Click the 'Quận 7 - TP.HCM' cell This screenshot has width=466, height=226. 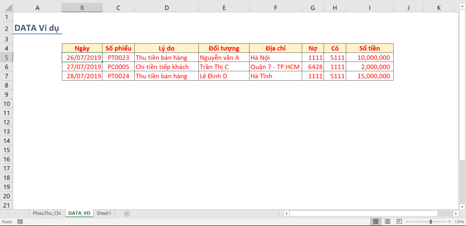275,67
